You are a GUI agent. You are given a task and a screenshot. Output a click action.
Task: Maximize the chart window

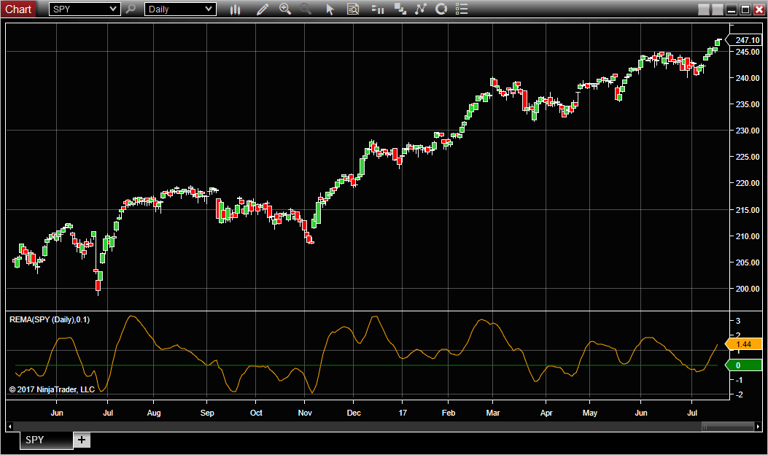tap(745, 9)
